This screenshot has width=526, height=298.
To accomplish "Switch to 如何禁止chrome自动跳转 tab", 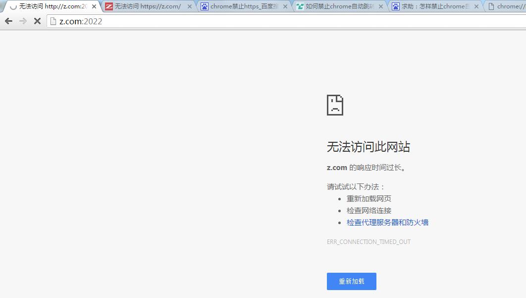I will click(x=339, y=6).
